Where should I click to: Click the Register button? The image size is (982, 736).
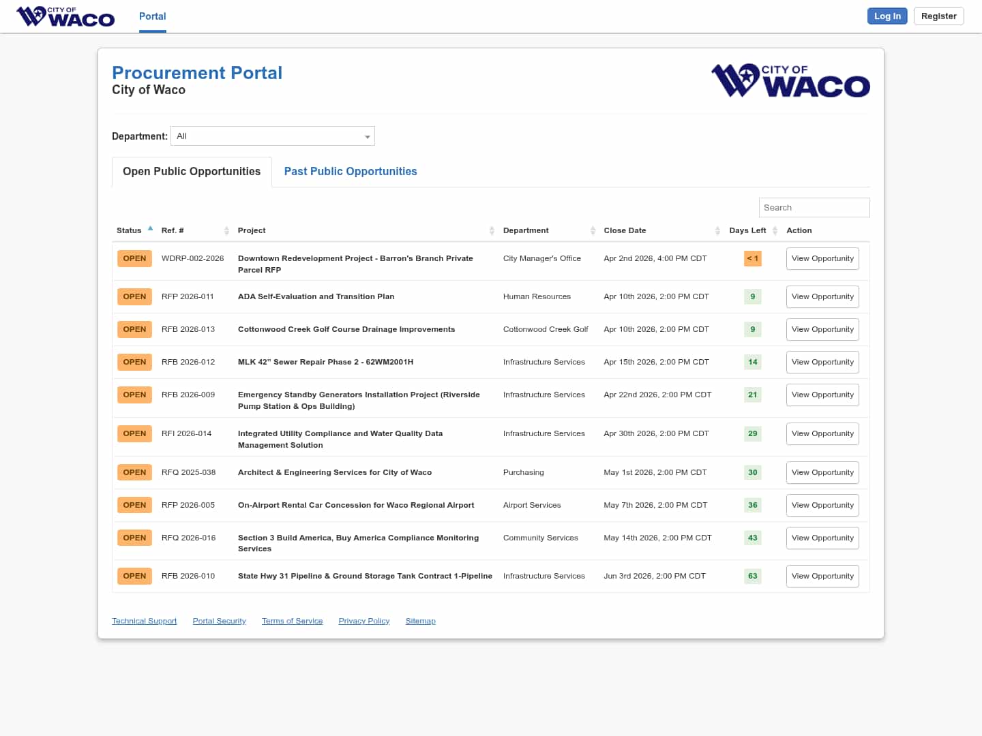click(938, 16)
